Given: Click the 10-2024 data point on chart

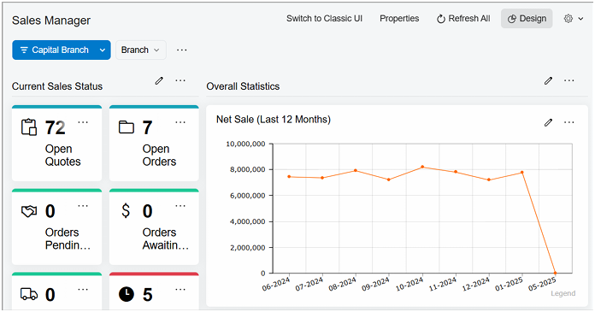Looking at the screenshot, I should (422, 167).
